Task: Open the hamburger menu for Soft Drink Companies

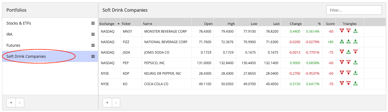Action: (x=93, y=56)
